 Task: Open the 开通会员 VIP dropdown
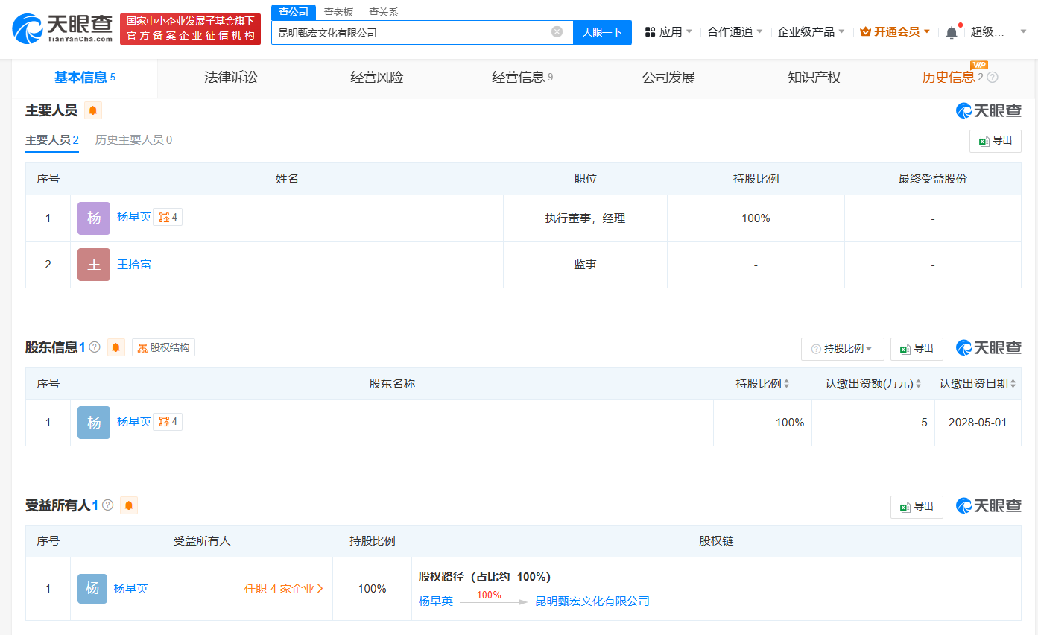point(895,32)
